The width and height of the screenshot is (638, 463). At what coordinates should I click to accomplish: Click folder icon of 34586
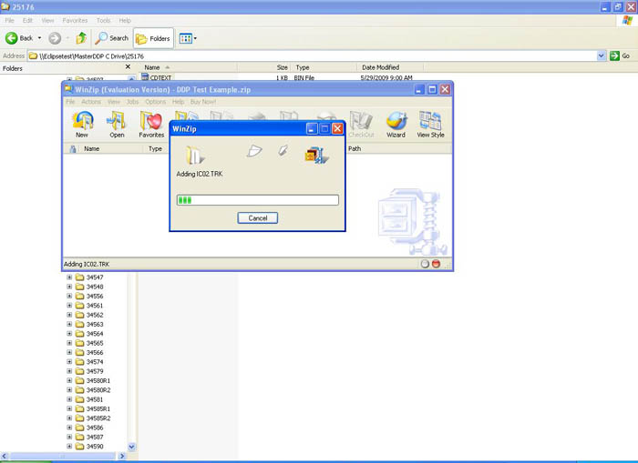pyautogui.click(x=80, y=428)
